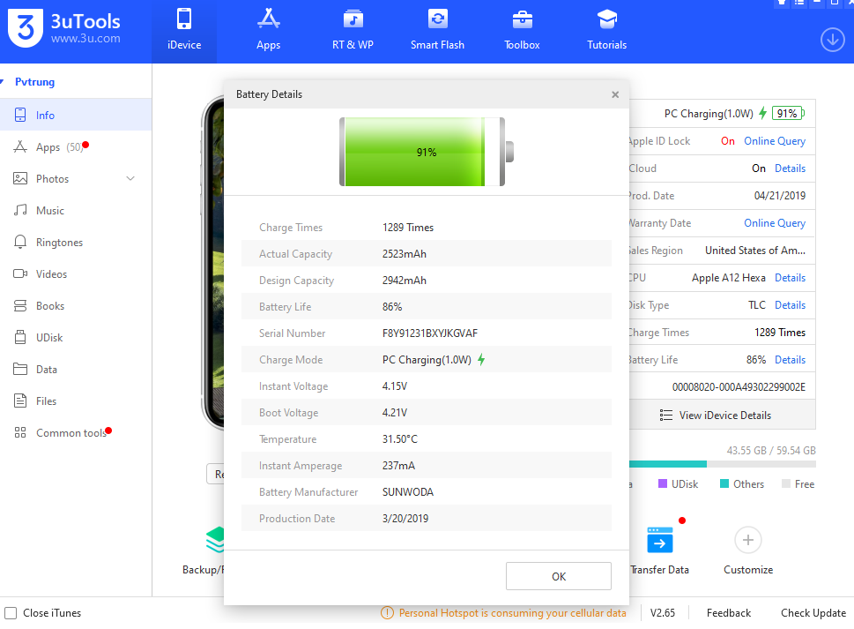The width and height of the screenshot is (854, 629).
Task: Click the hotspot warning exclamation icon
Action: click(387, 613)
